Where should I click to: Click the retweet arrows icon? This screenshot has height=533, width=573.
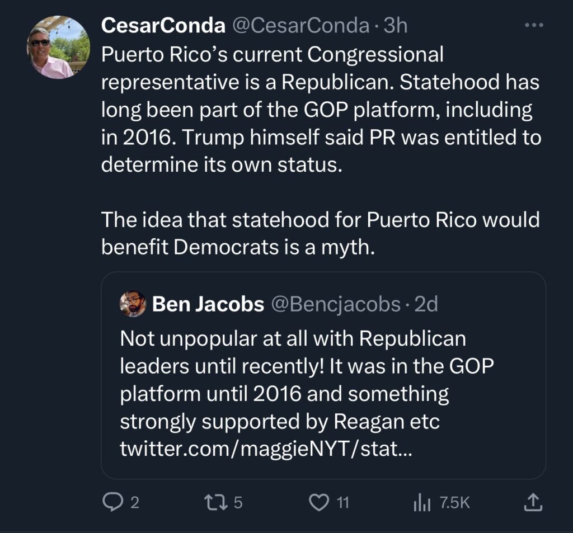pyautogui.click(x=216, y=502)
